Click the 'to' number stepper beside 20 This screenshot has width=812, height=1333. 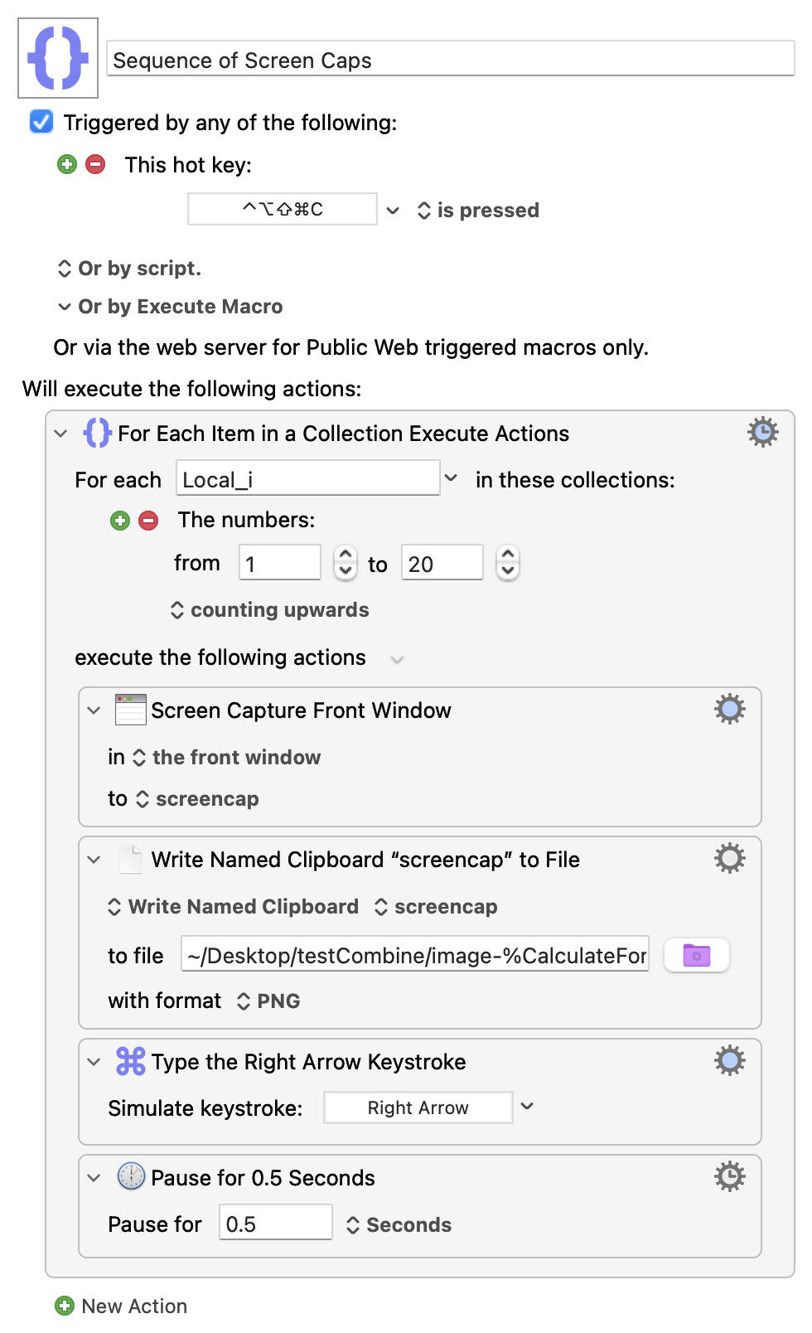point(508,564)
